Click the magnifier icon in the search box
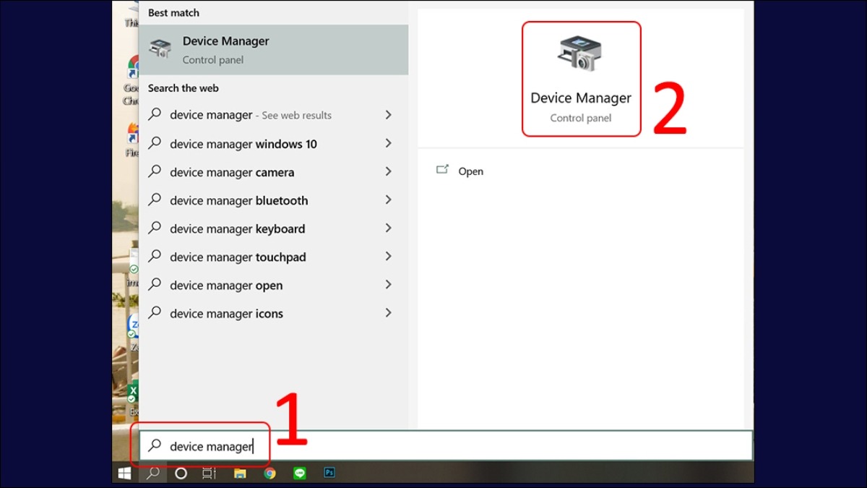Image resolution: width=867 pixels, height=488 pixels. (154, 446)
